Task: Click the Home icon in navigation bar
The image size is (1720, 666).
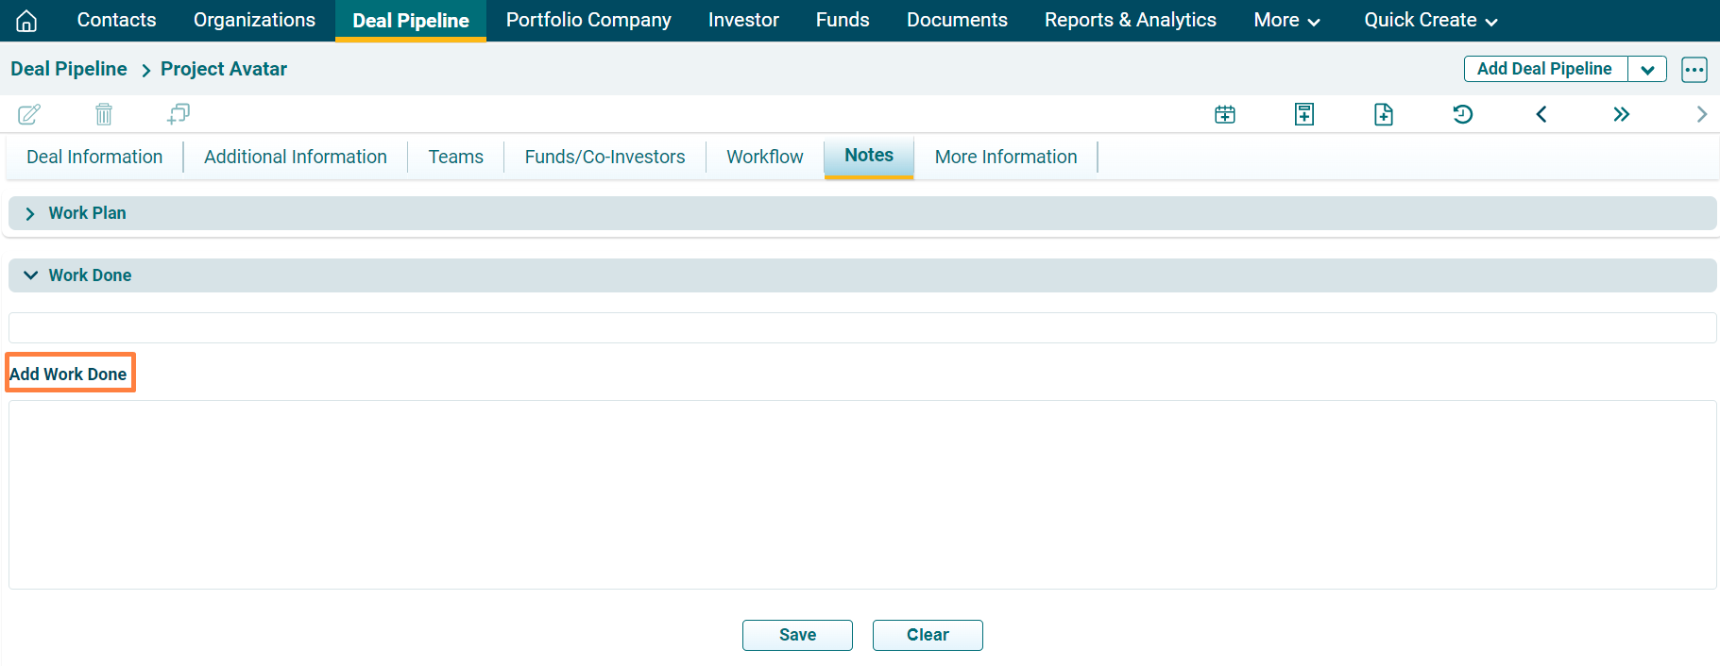Action: tap(26, 21)
